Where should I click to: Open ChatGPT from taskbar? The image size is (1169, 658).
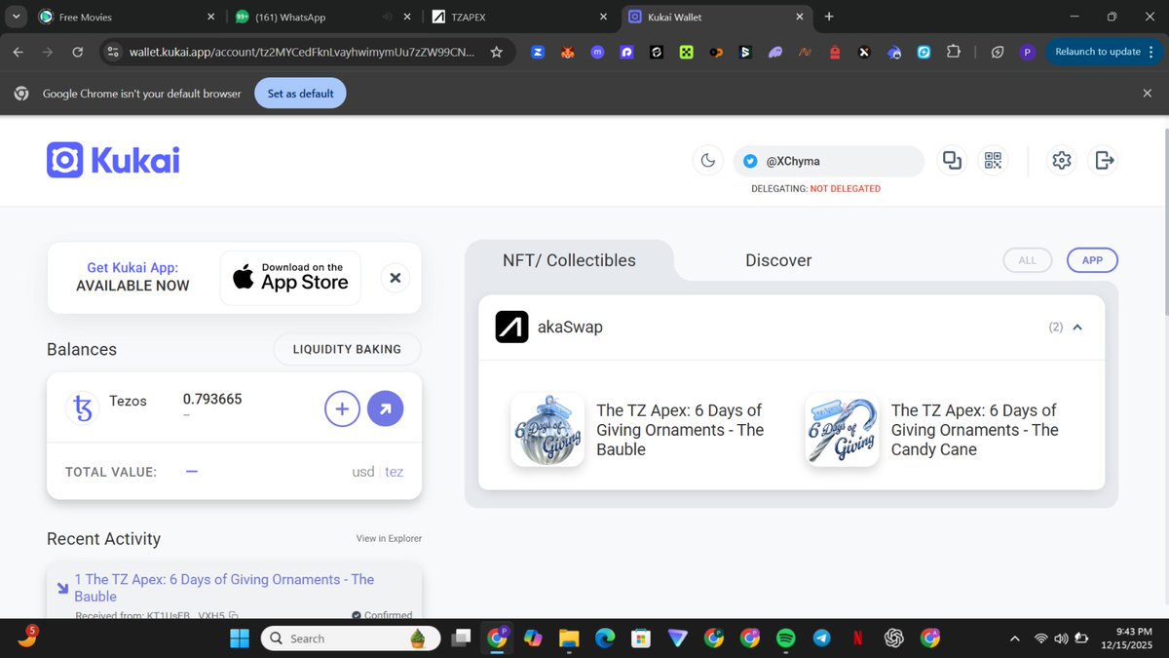pos(893,639)
